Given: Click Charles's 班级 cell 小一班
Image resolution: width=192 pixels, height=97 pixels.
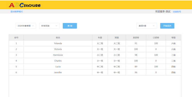Looking at the screenshot, I should coord(117,61).
